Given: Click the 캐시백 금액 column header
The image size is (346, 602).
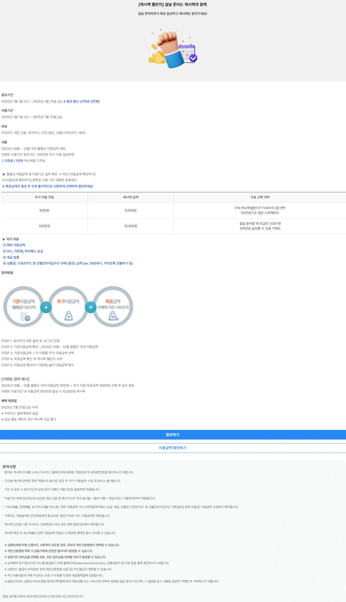Looking at the screenshot, I should 131,197.
